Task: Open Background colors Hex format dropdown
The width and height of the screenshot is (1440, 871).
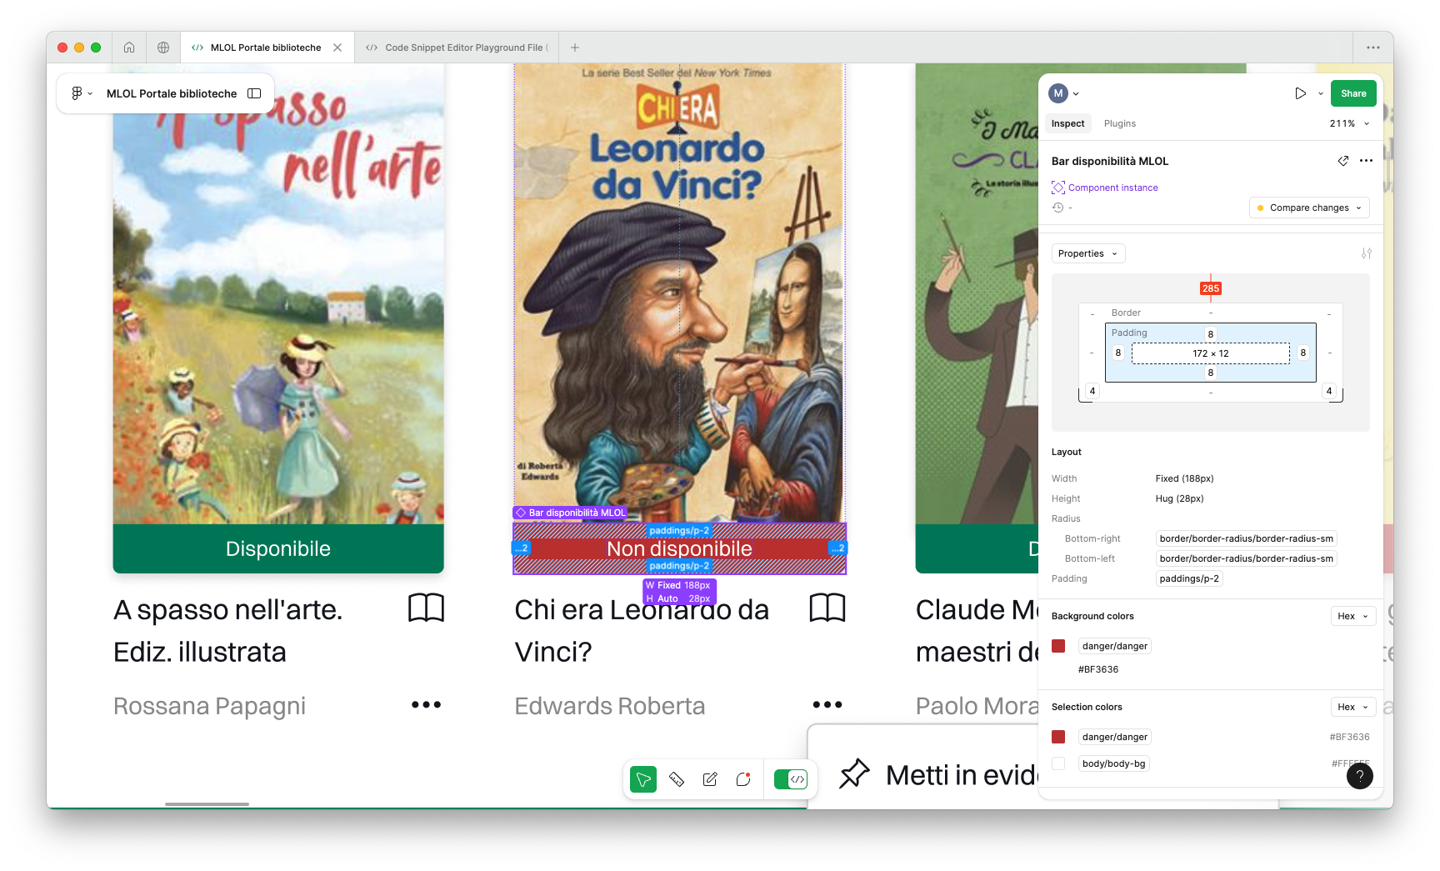Action: coord(1352,616)
